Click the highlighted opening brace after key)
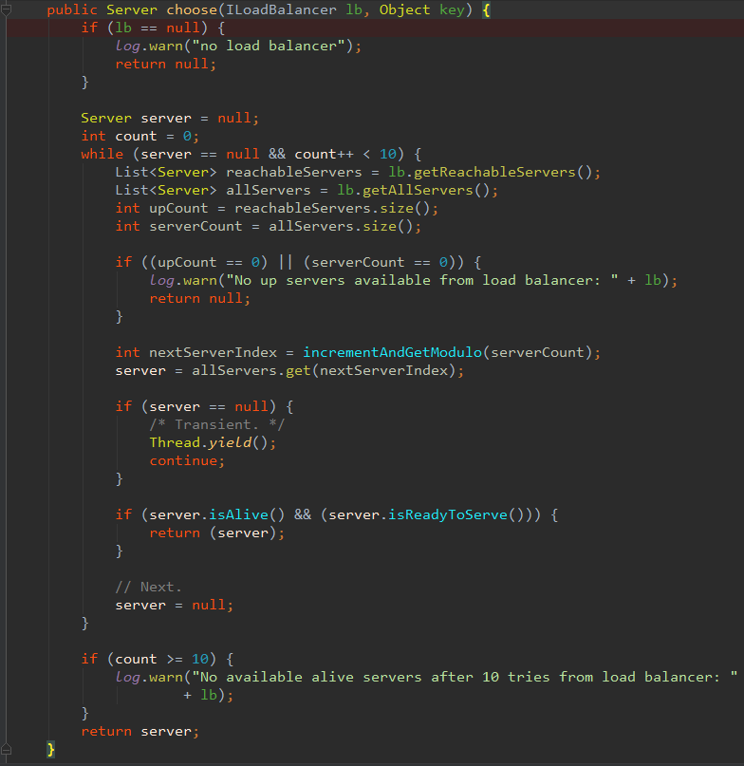The height and width of the screenshot is (766, 744). pyautogui.click(x=486, y=10)
